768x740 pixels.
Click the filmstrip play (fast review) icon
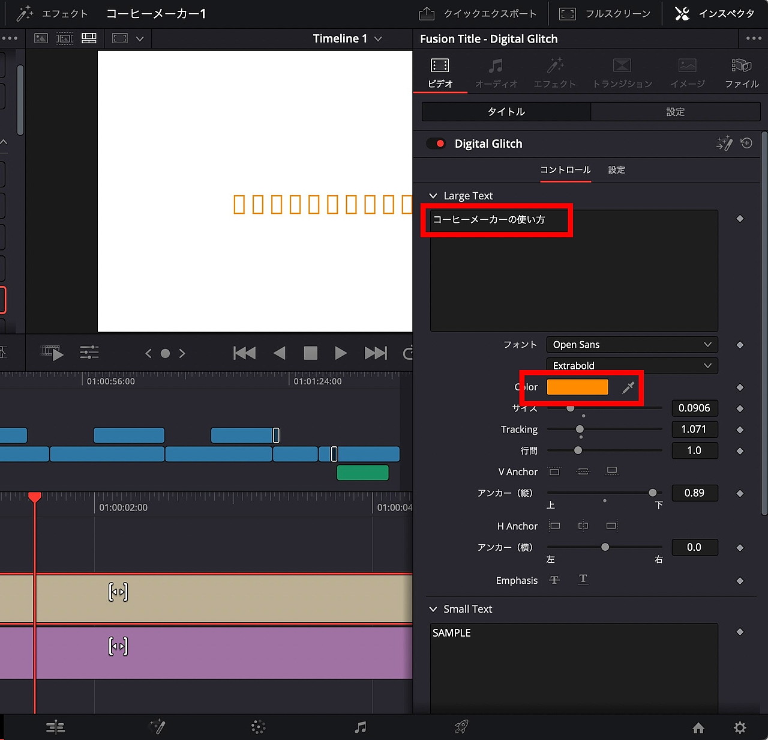click(52, 353)
